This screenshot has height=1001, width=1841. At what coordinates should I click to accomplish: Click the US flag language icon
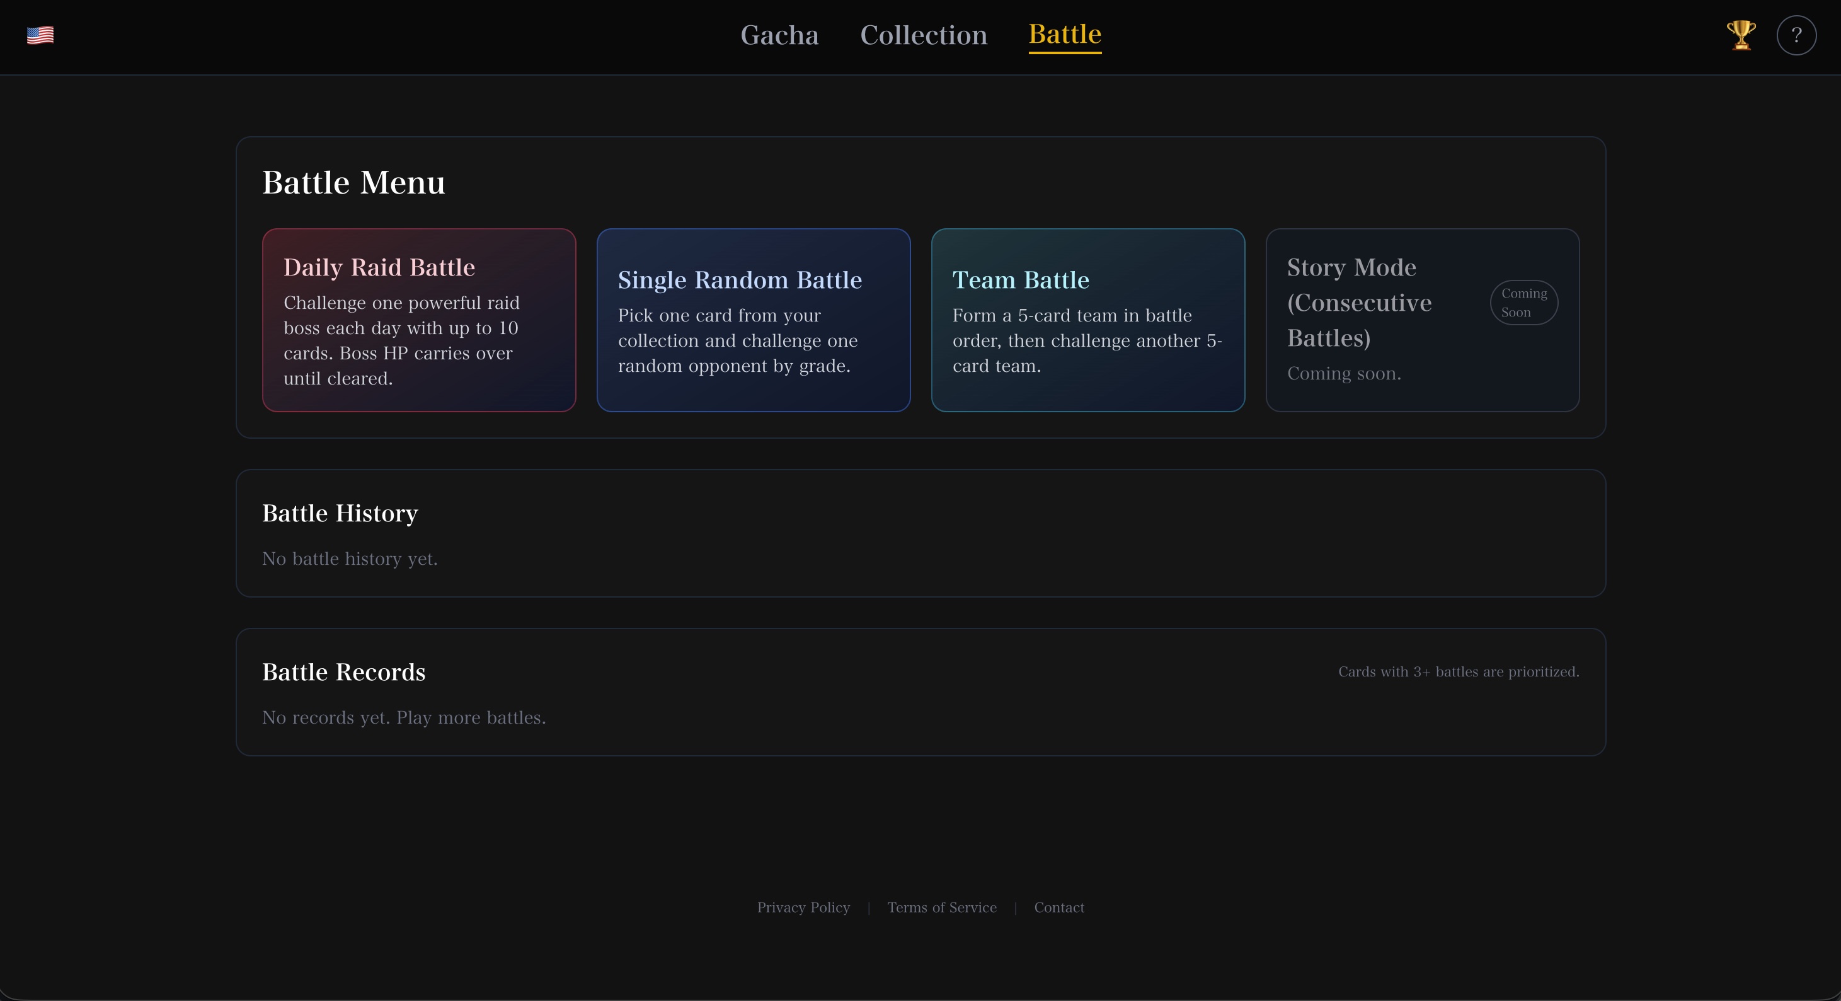coord(40,35)
